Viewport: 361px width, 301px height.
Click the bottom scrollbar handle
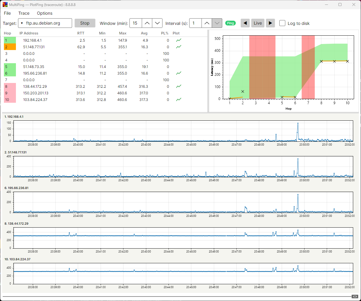pos(355,297)
